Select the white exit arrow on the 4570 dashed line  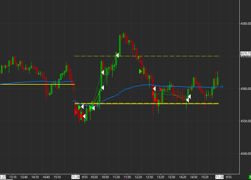click(117, 55)
